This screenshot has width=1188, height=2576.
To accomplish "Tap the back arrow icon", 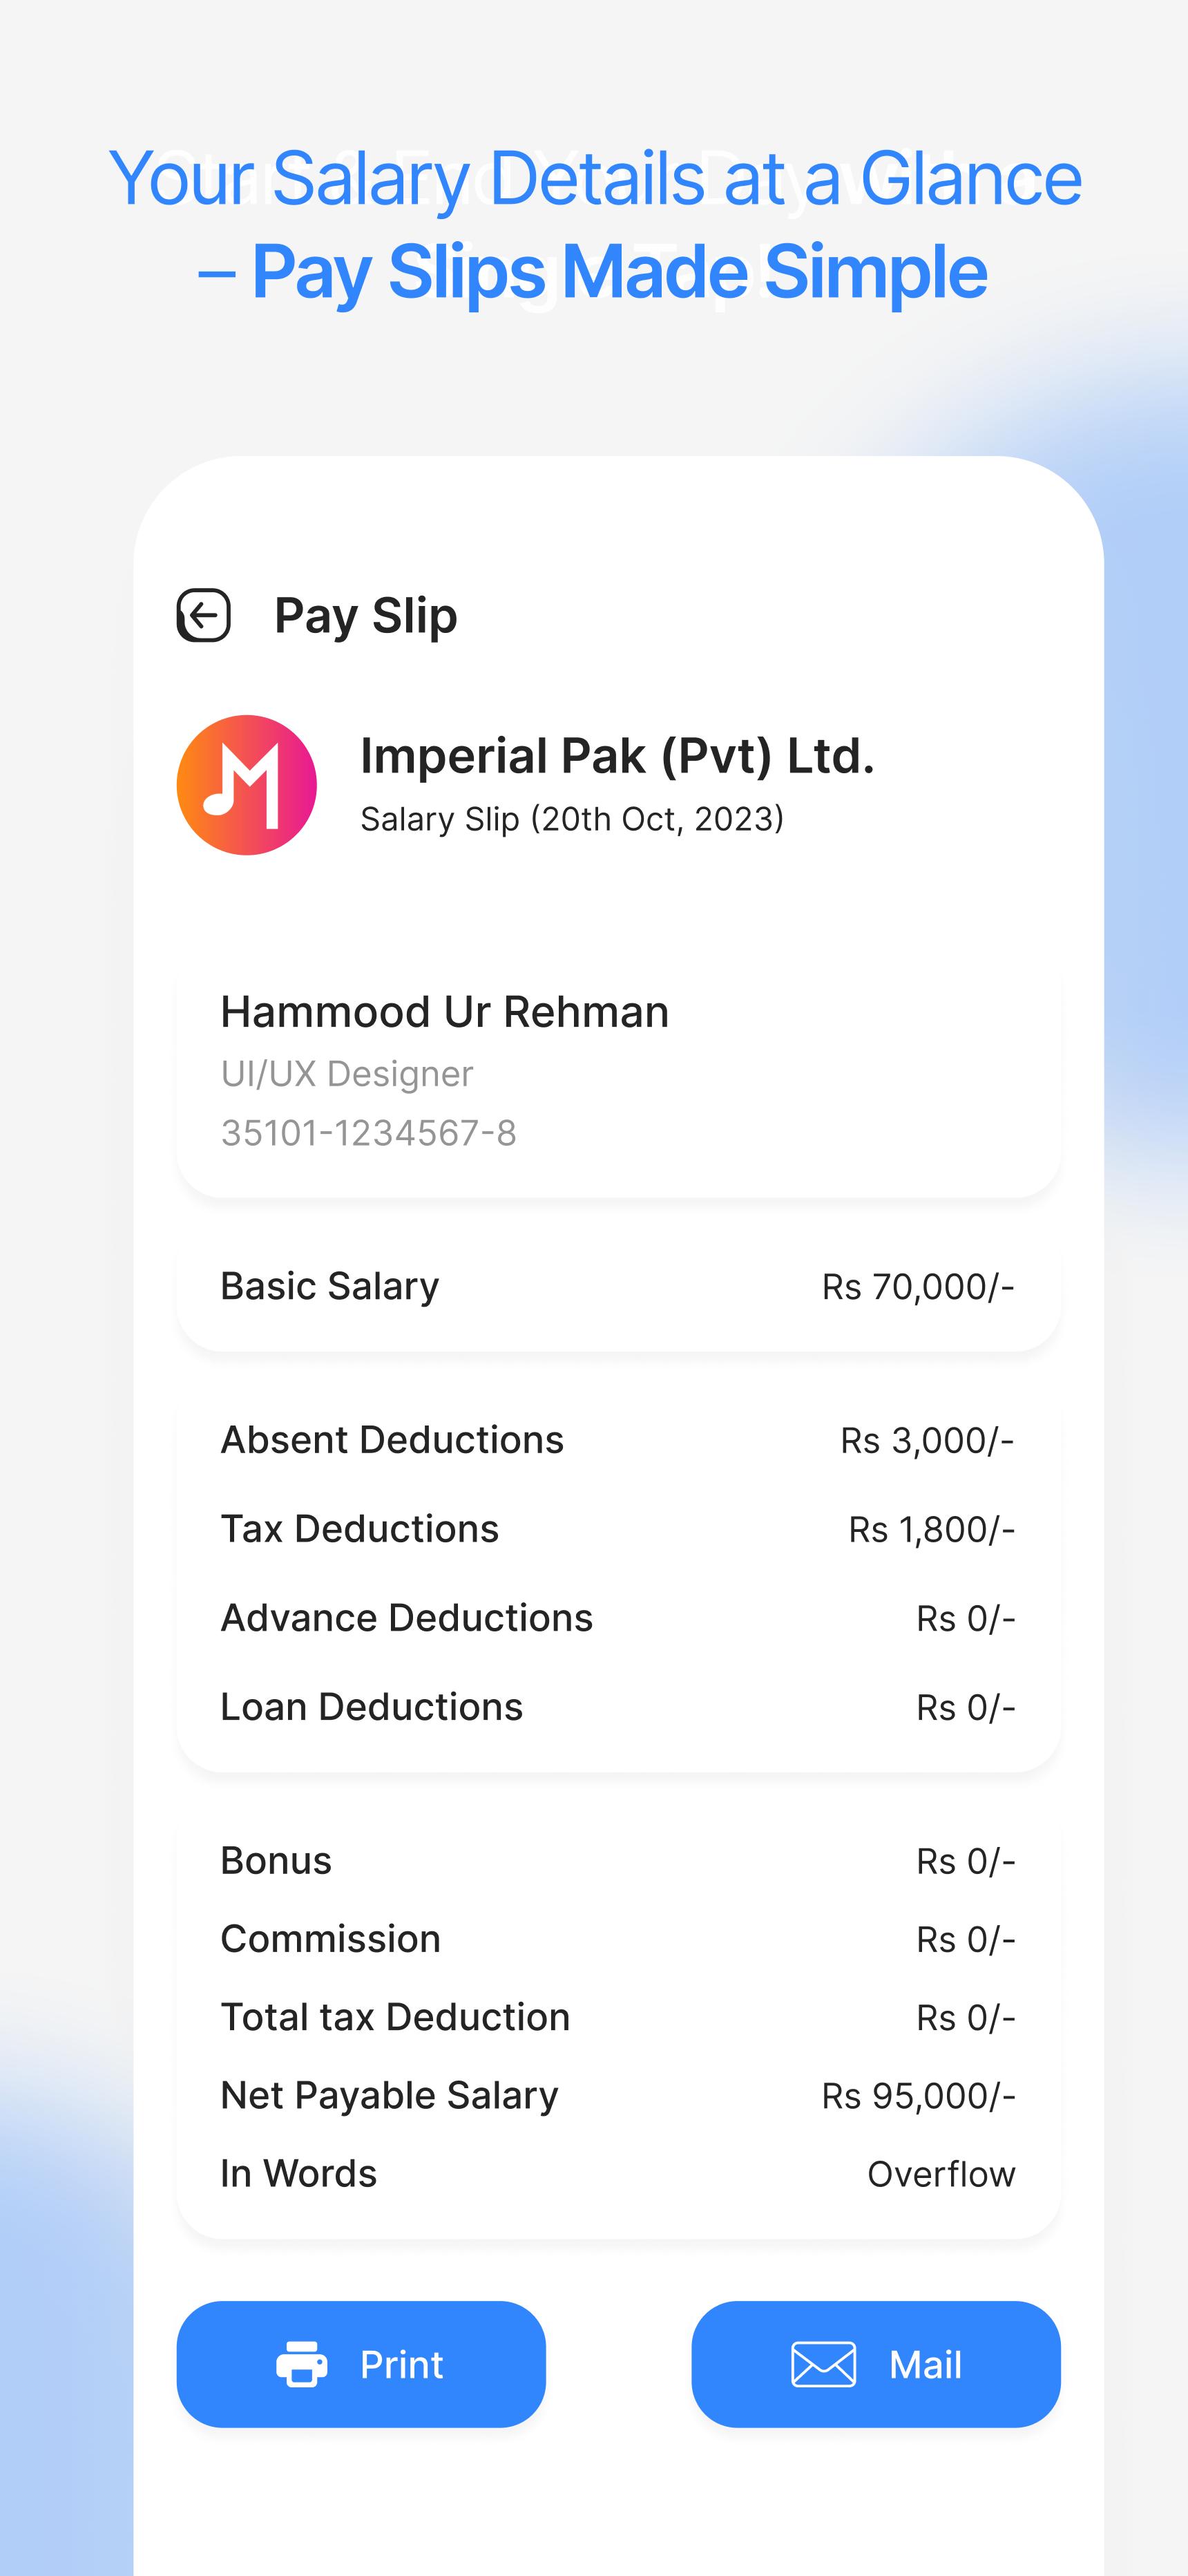I will (x=204, y=615).
